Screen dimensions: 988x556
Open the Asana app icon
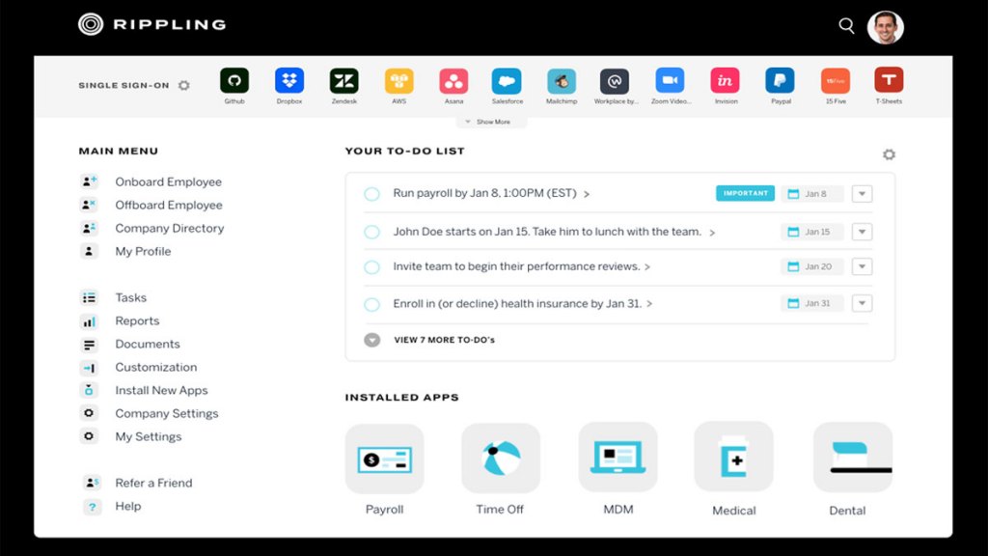pos(453,81)
